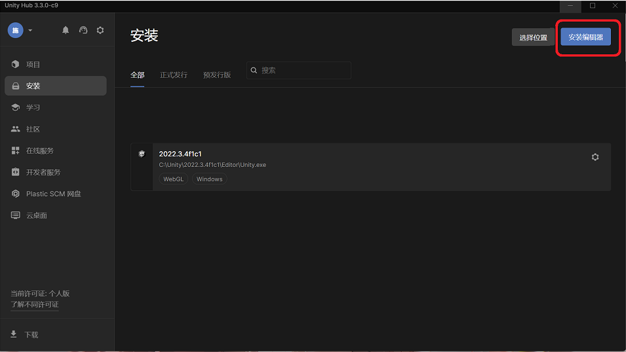Click the 安装编辑器 button

point(585,37)
